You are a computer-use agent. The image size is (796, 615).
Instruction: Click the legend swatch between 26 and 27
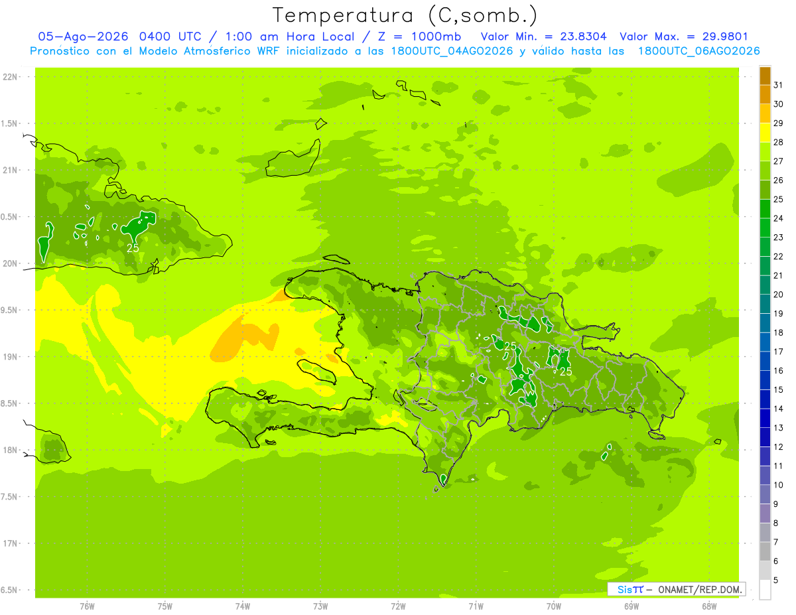pyautogui.click(x=765, y=171)
